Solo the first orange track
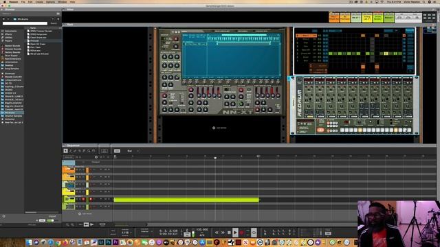The image size is (440, 247). point(80,169)
